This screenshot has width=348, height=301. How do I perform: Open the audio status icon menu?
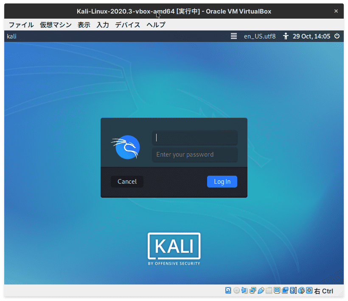click(244, 290)
